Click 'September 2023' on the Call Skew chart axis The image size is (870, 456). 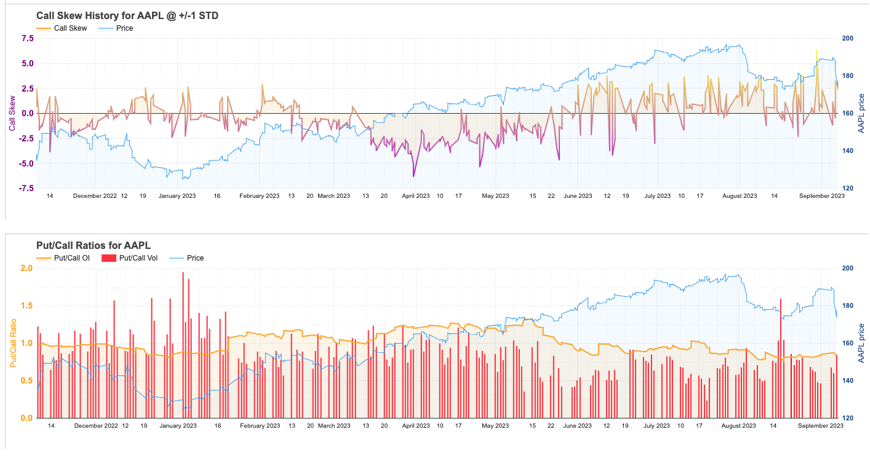coord(822,196)
